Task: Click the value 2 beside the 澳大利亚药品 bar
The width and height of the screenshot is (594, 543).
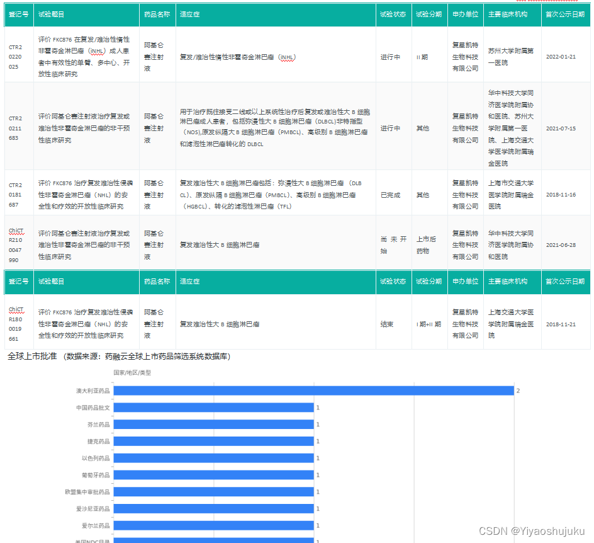Action: tap(518, 391)
